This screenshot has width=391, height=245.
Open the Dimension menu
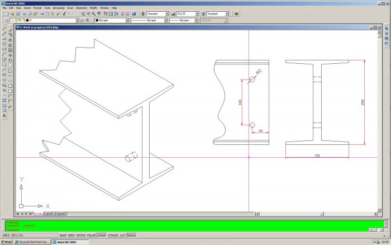pyautogui.click(x=82, y=8)
